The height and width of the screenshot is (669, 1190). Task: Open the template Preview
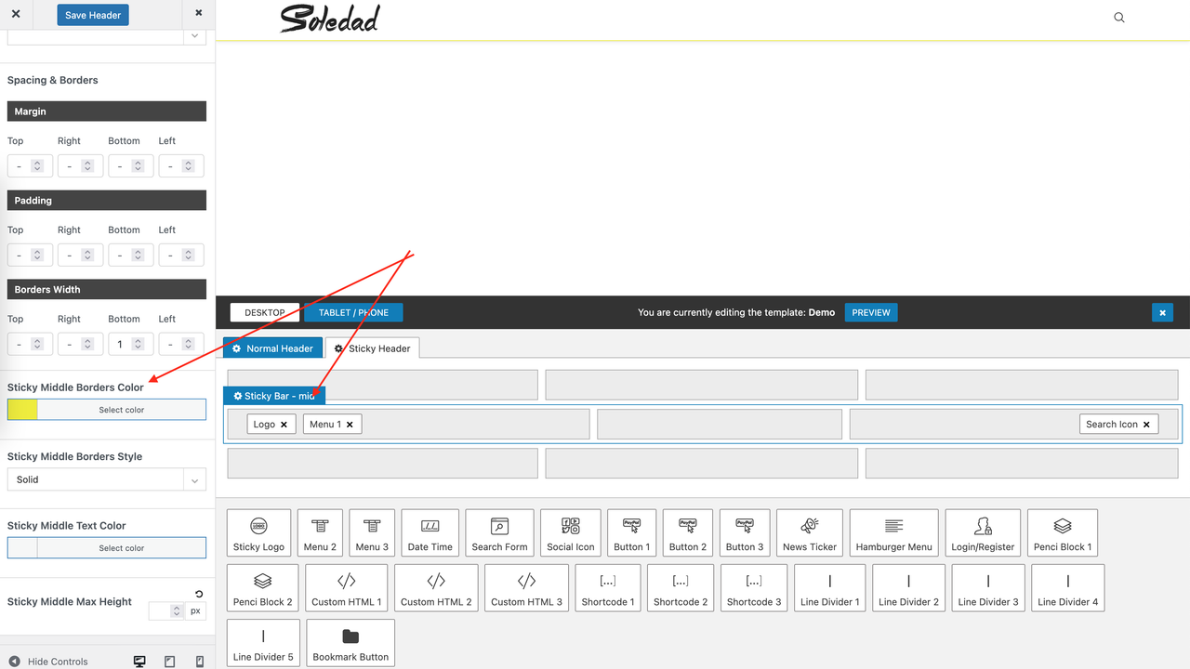(870, 312)
